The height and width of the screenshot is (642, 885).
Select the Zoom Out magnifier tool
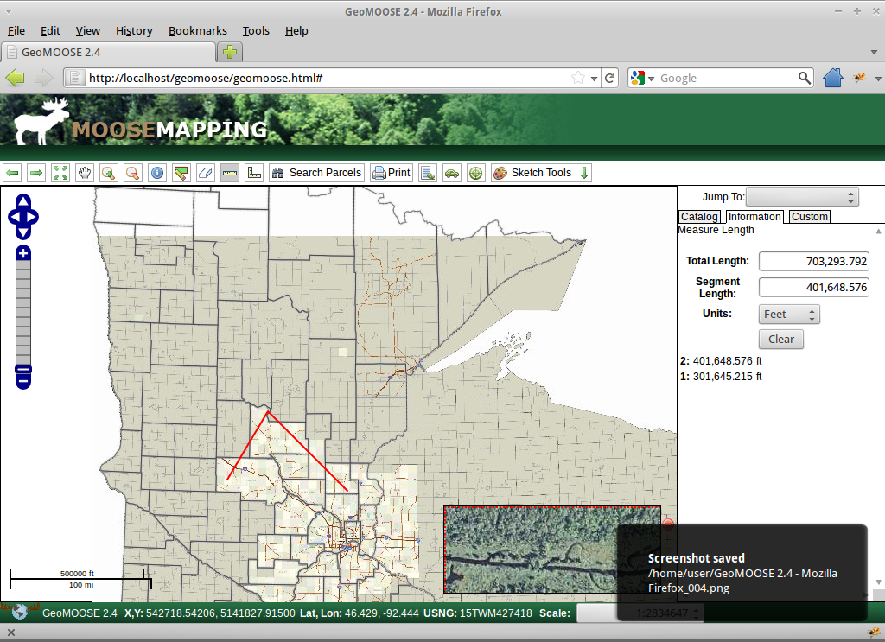point(132,173)
